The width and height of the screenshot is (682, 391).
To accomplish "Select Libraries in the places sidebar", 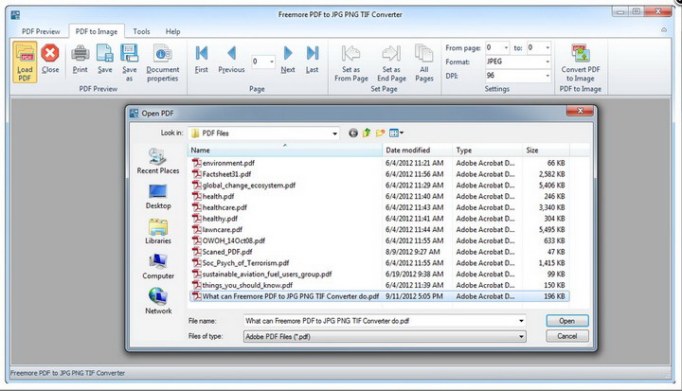I will pos(158,231).
